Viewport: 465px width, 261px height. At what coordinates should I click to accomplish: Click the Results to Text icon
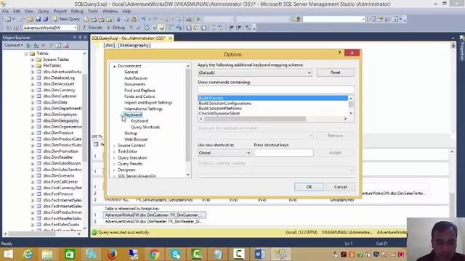tap(189, 28)
